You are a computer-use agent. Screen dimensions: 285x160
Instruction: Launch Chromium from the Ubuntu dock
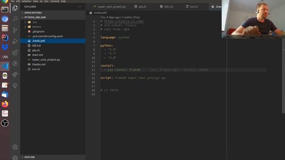5,19
